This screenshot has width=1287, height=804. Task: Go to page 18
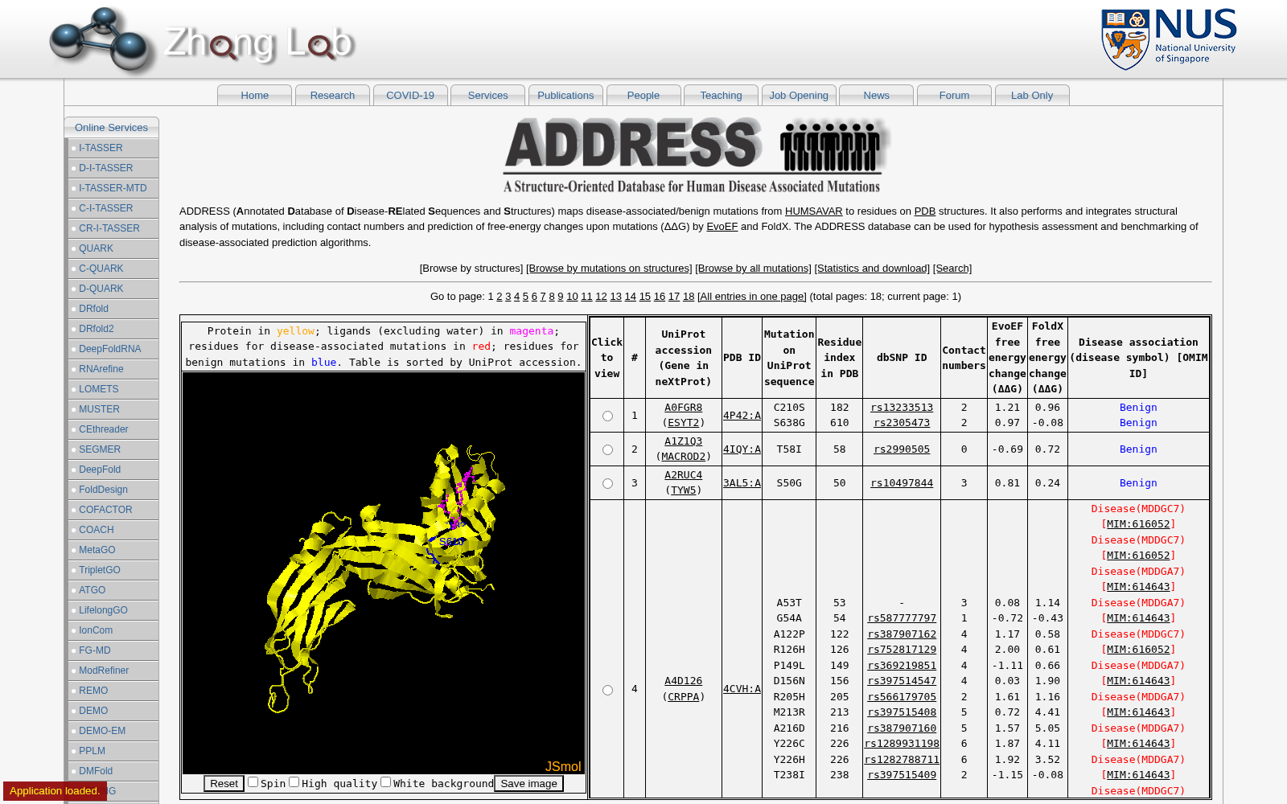689,297
